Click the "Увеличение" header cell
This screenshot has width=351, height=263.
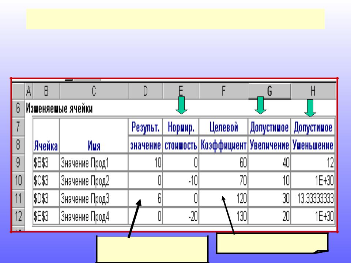click(x=269, y=145)
